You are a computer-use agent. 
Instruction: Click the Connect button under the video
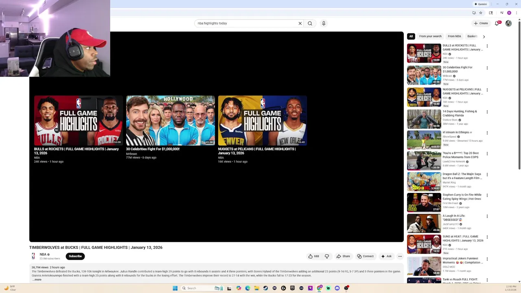point(365,256)
